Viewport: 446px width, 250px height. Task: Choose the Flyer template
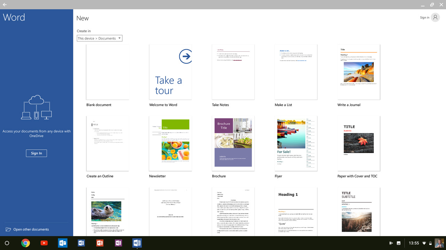295,143
